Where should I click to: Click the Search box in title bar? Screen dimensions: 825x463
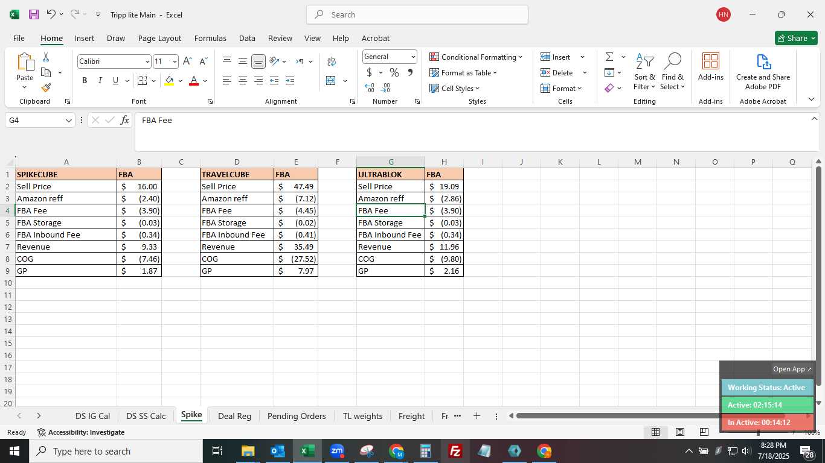pyautogui.click(x=417, y=14)
